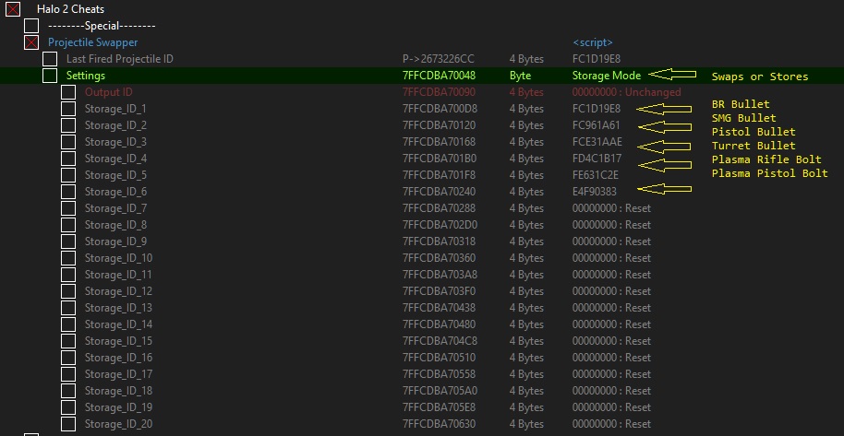Viewport: 844px width, 436px height.
Task: Open the Storage_ID_7 Reset value dropdown
Action: point(611,208)
